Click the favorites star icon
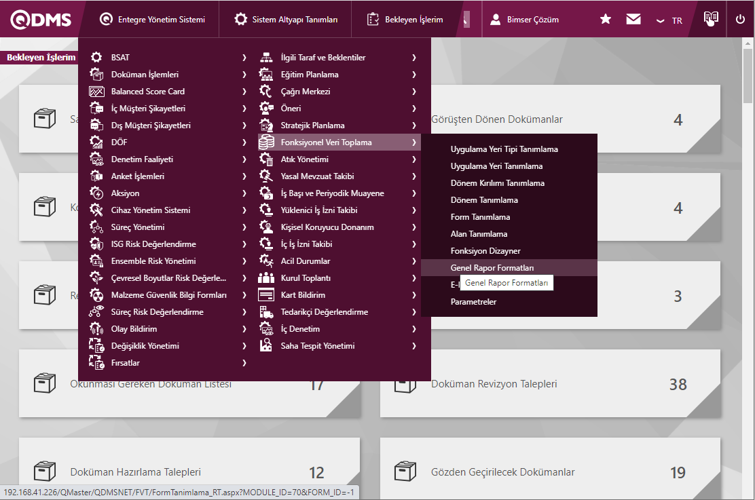755x500 pixels. coord(606,20)
